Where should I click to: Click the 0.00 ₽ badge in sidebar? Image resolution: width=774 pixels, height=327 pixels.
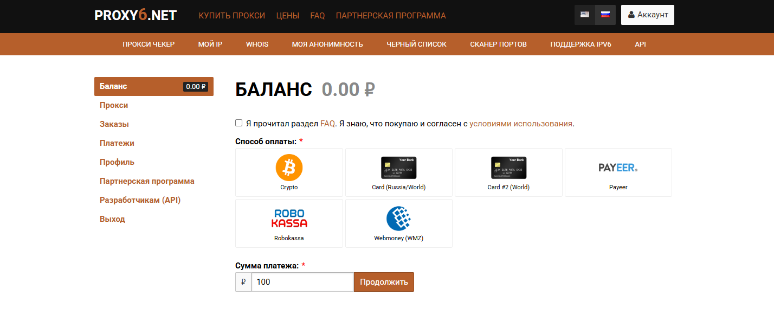[x=196, y=86]
